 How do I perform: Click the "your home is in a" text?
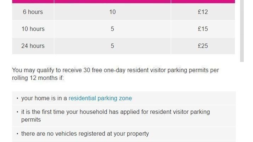pos(44,98)
